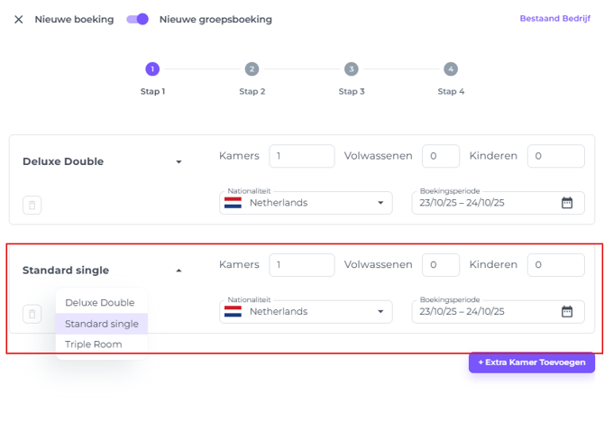This screenshot has width=604, height=422.
Task: Open calendar for Standard single booking period
Action: click(x=567, y=312)
